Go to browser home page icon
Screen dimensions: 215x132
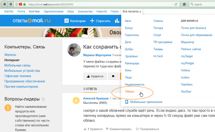(184, 4)
